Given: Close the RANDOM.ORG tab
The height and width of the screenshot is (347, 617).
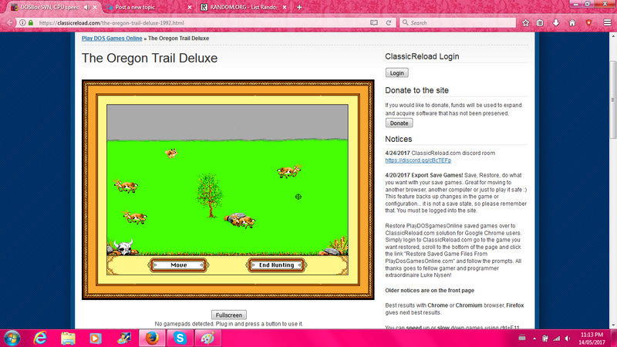Looking at the screenshot, I should 285,7.
